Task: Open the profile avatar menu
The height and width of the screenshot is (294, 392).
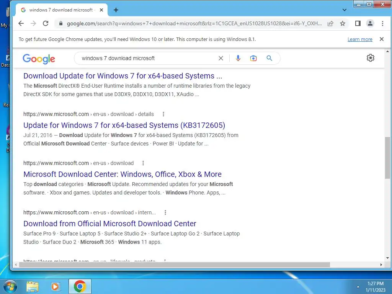Action: click(x=370, y=23)
